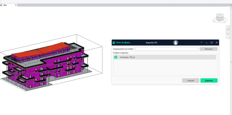Expand the zoom tool dropdown arrow

[228, 36]
